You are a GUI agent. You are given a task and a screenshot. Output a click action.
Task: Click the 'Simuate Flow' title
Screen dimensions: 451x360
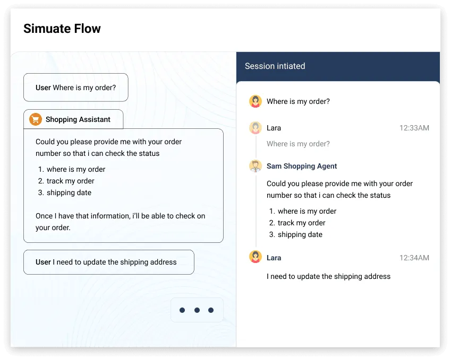(62, 29)
